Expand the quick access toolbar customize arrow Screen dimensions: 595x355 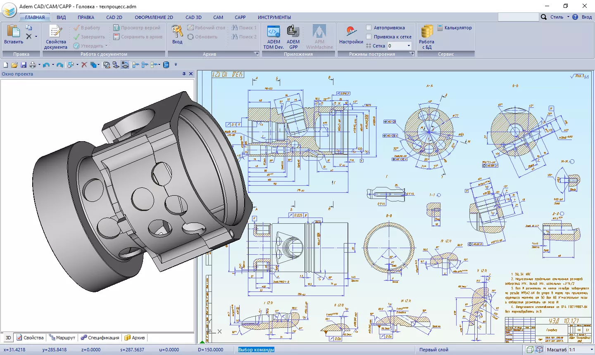[176, 65]
